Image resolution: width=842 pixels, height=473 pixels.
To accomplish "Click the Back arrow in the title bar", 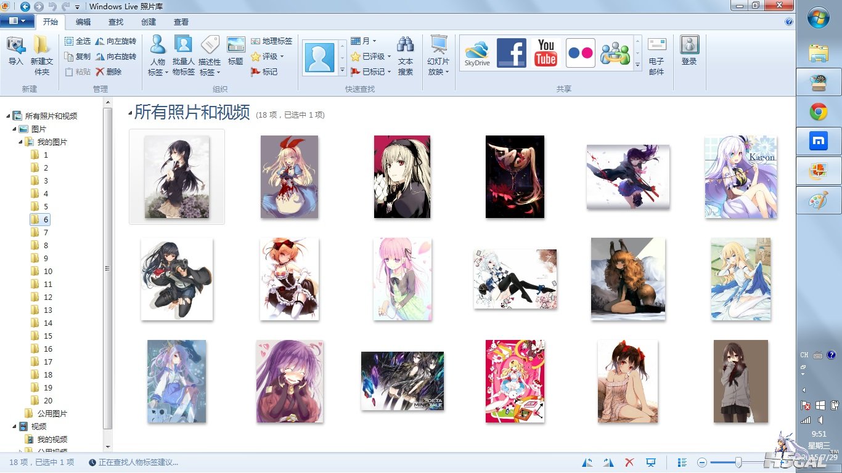I will coord(25,6).
